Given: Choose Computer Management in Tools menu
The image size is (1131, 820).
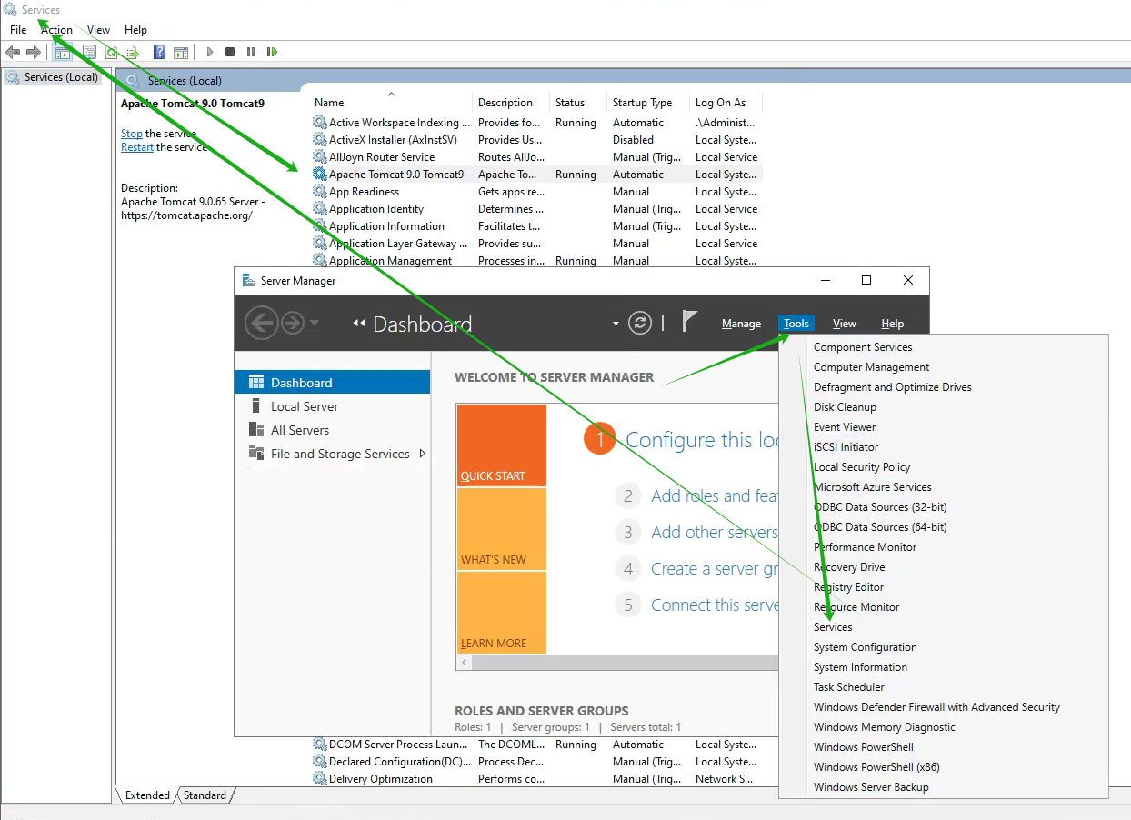Looking at the screenshot, I should 871,367.
